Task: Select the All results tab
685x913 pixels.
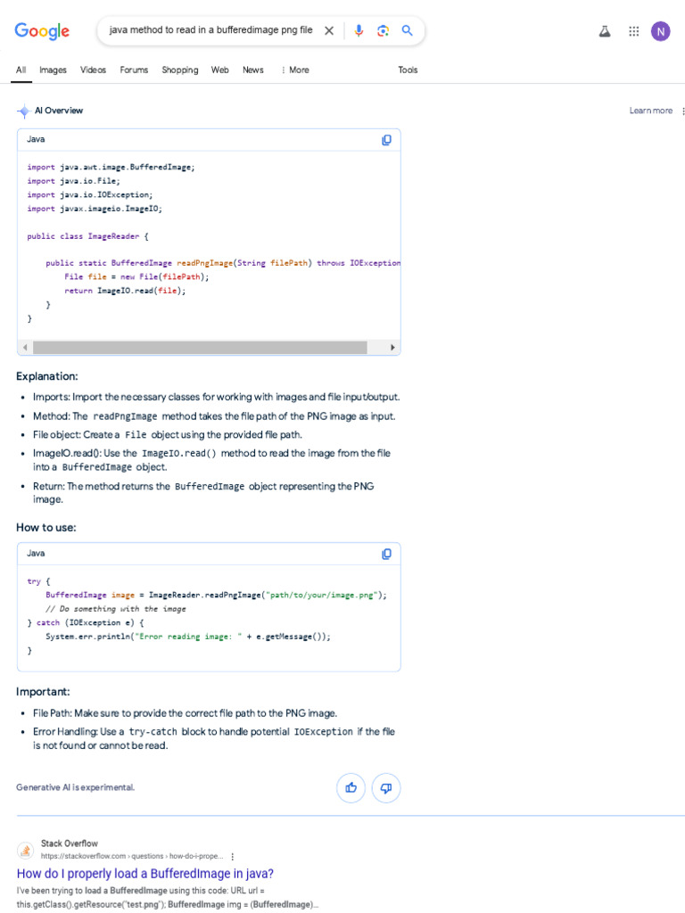Action: tap(21, 70)
